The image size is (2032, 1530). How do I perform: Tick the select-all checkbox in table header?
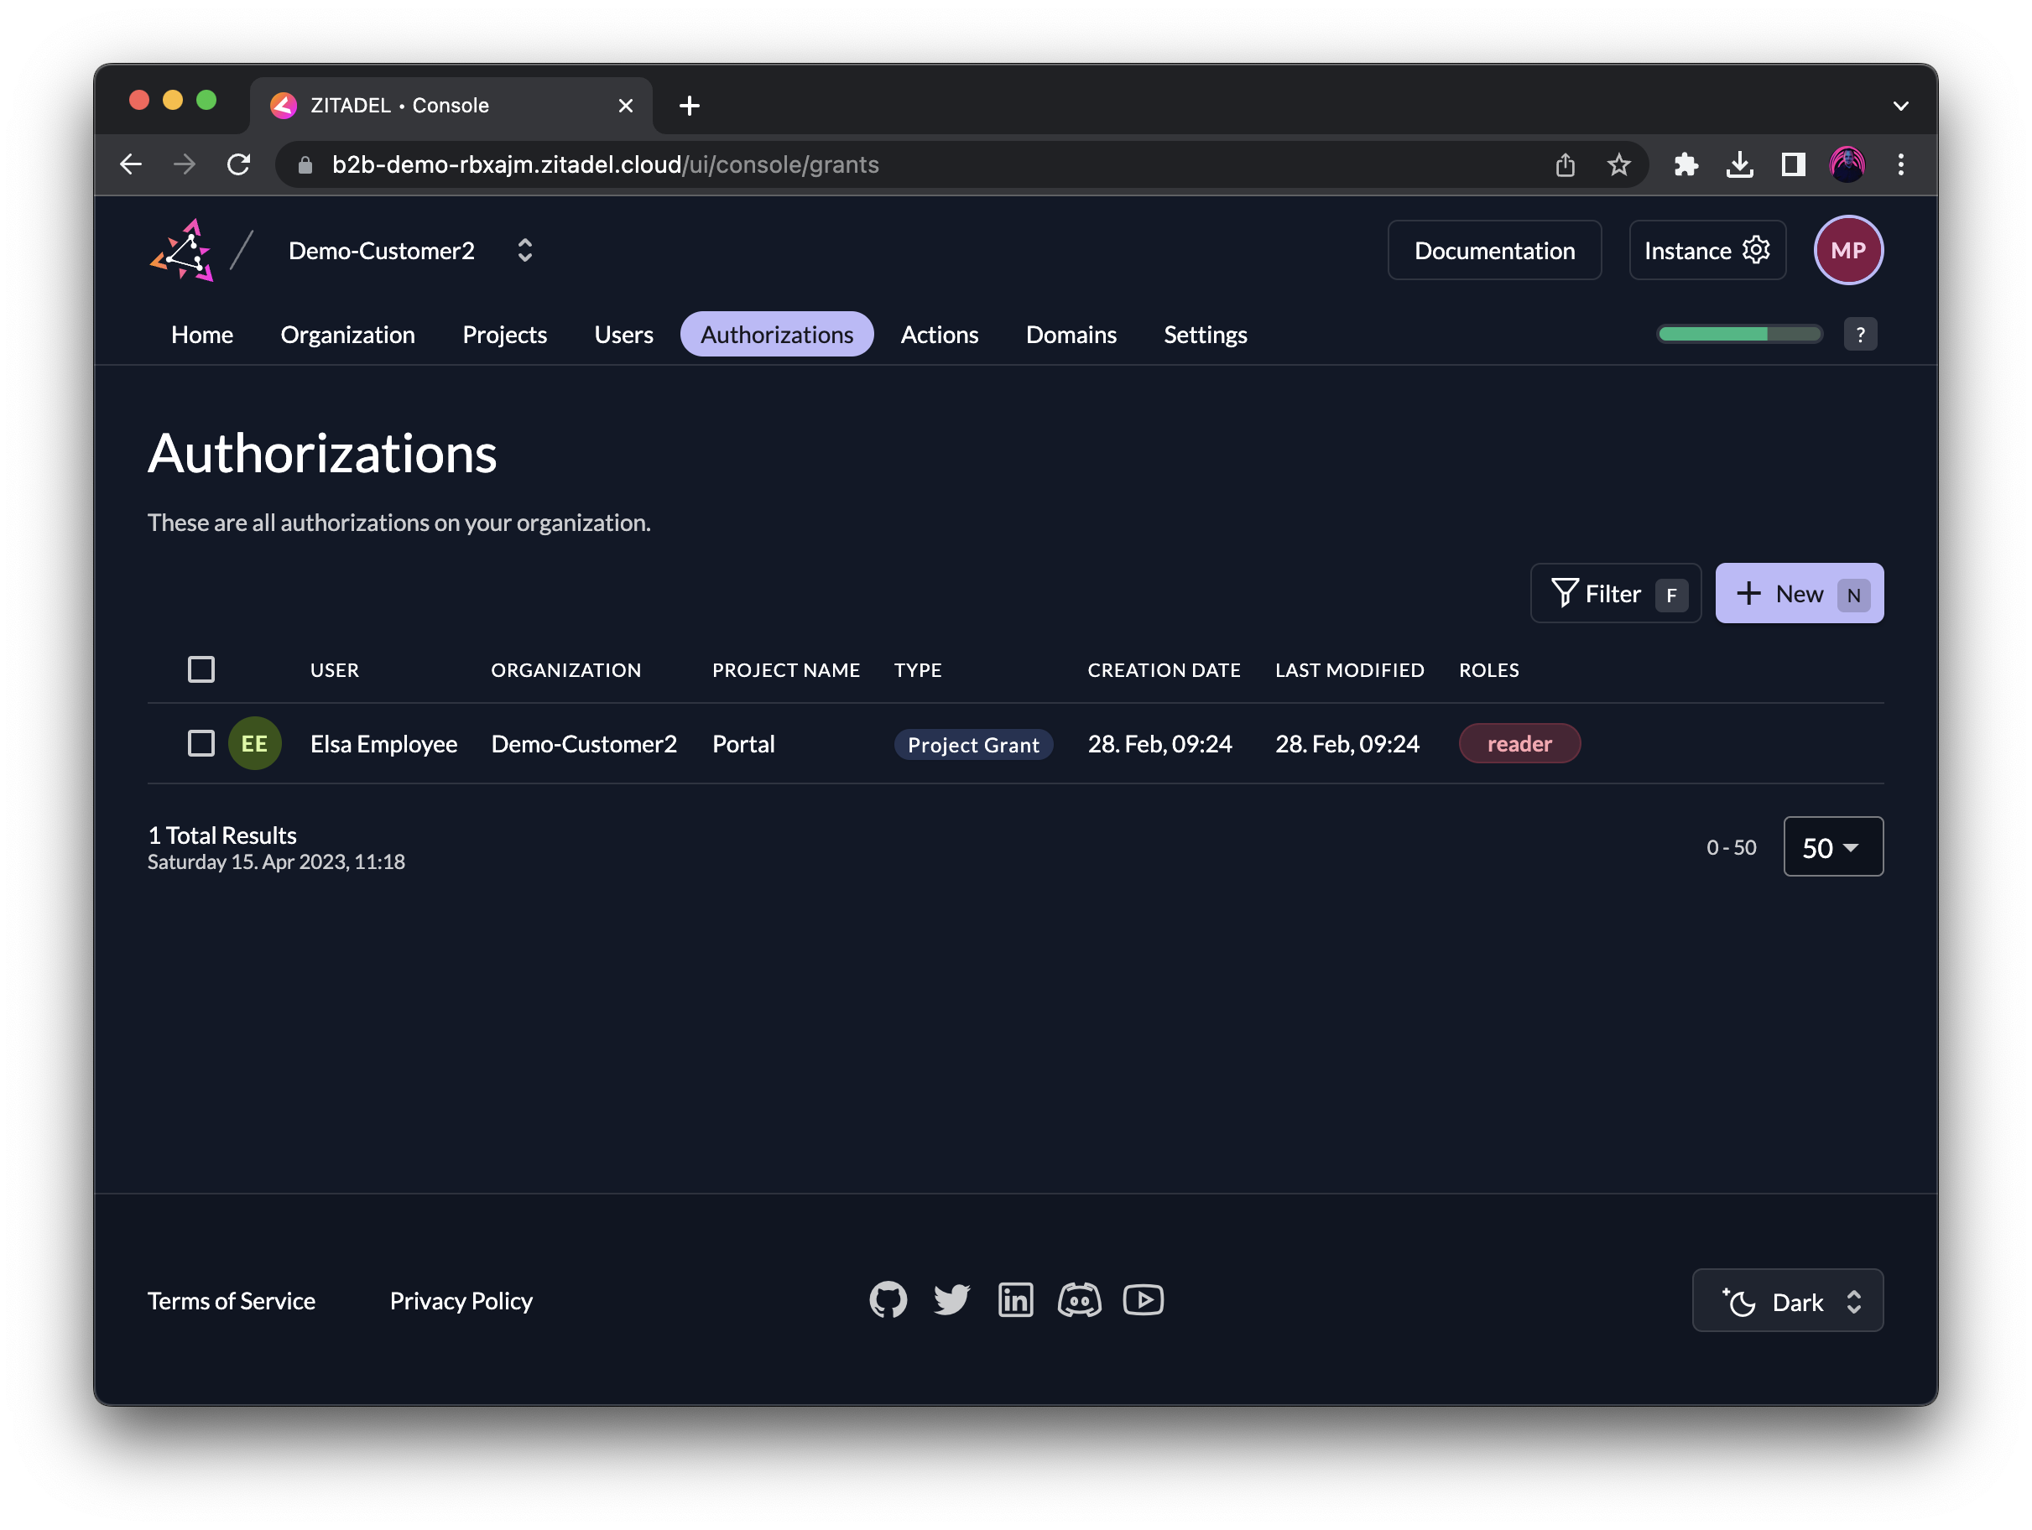pos(201,669)
